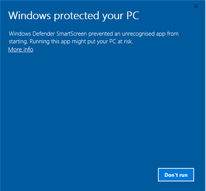Image resolution: width=206 pixels, height=191 pixels.
Task: Hit the close cross on the blue dialog
Action: [196, 6]
